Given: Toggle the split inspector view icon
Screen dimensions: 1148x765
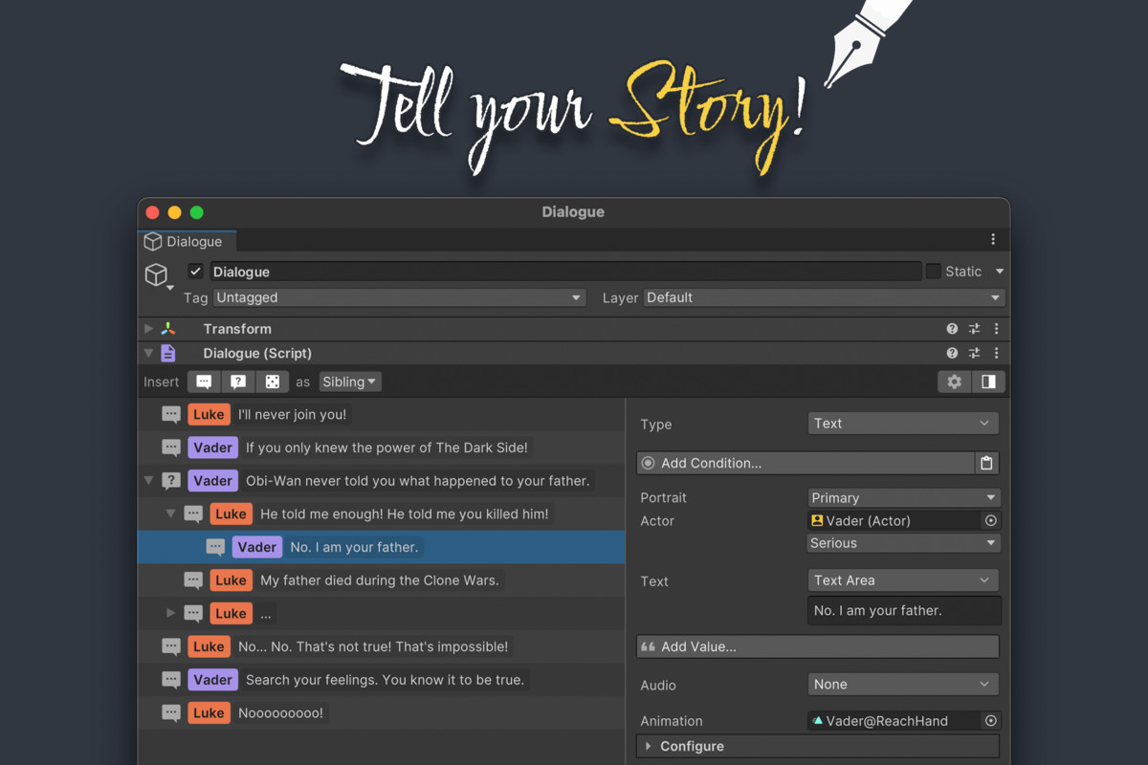Looking at the screenshot, I should click(989, 382).
